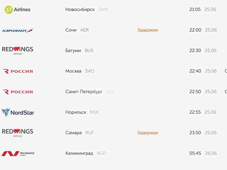Screen dimensions: 227x170
Task: Click the delayed status on Samara flight
Action: (x=148, y=133)
